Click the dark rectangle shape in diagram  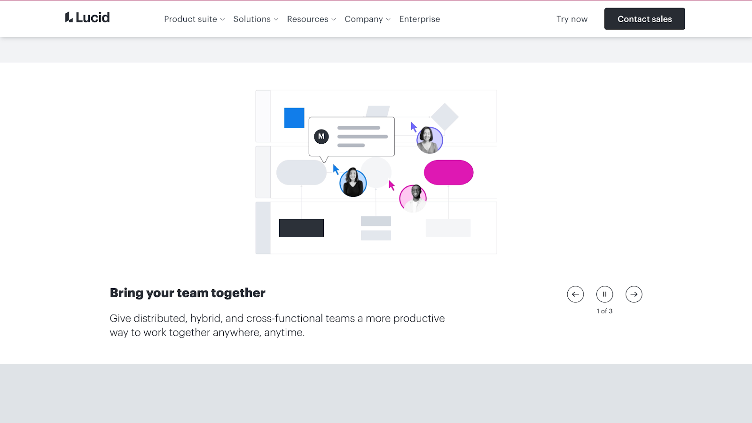(301, 228)
